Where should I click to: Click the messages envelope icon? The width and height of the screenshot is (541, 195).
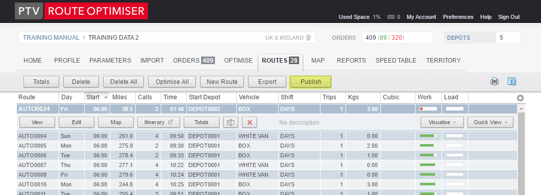point(391,17)
